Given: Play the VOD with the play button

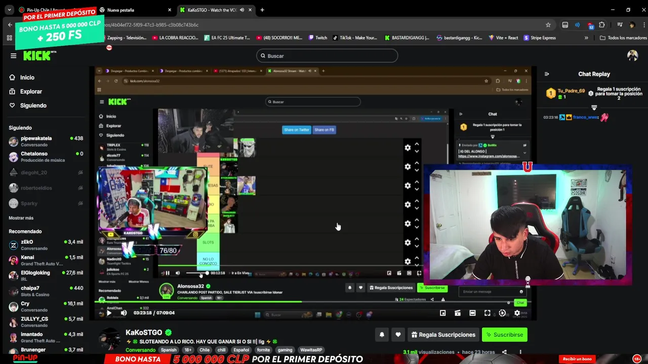Looking at the screenshot, I should pyautogui.click(x=109, y=313).
